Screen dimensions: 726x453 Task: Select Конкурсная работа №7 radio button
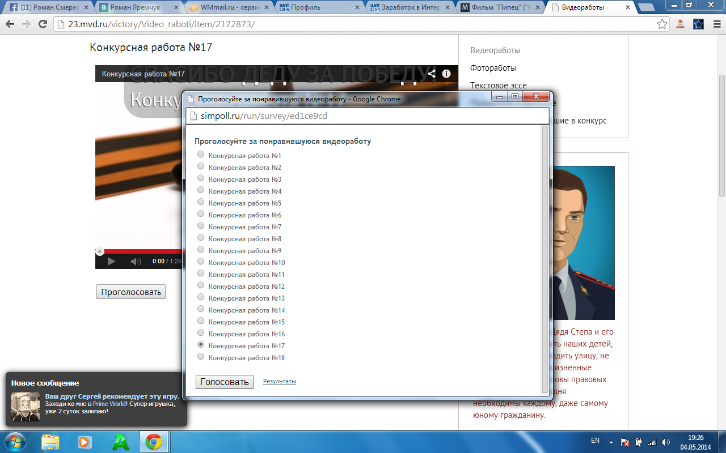200,226
